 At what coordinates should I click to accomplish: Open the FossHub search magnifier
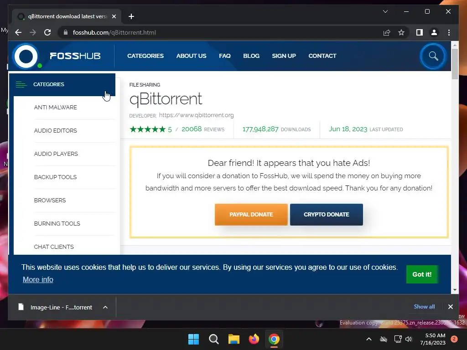tap(433, 56)
